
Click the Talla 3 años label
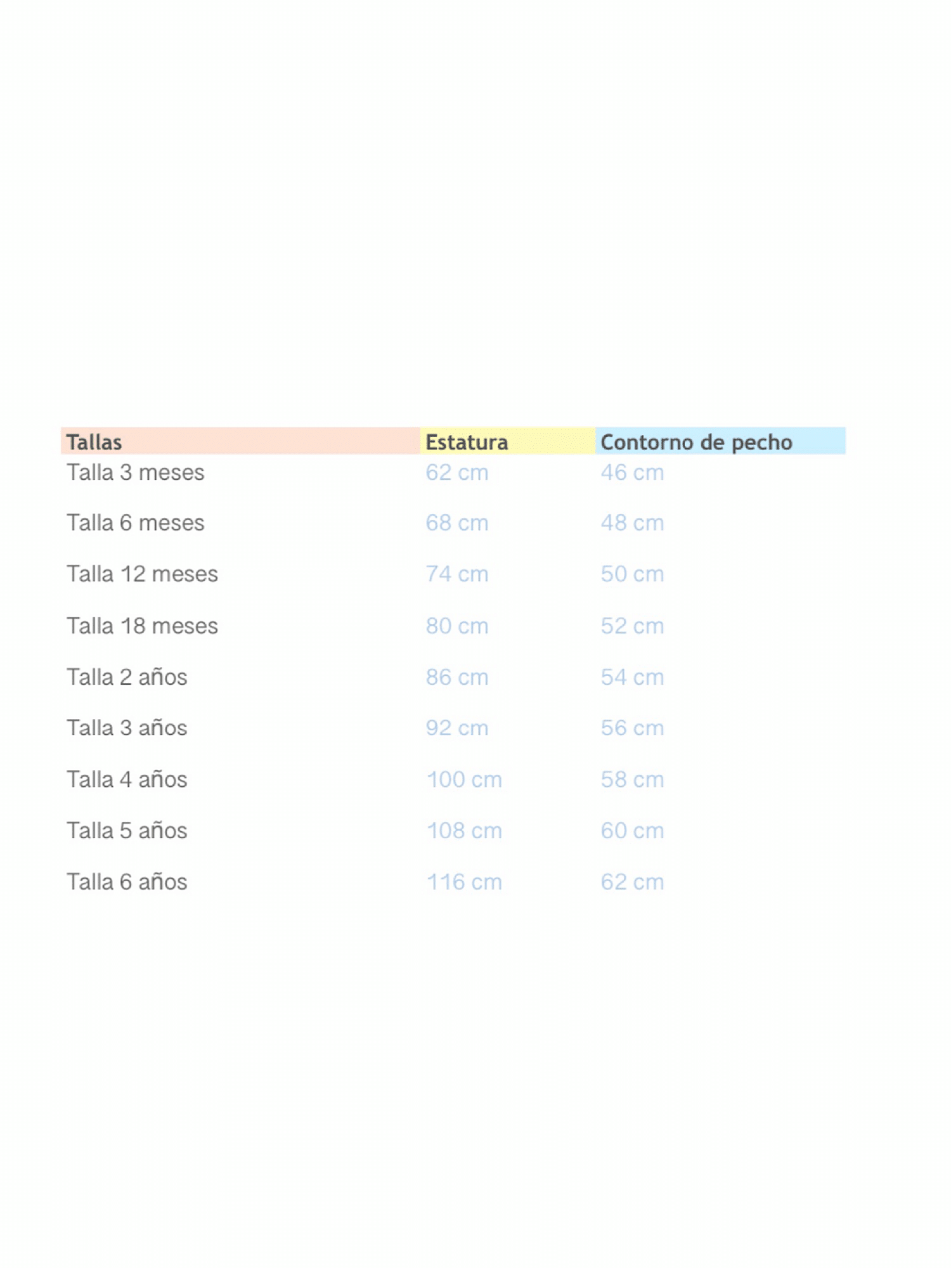(127, 728)
